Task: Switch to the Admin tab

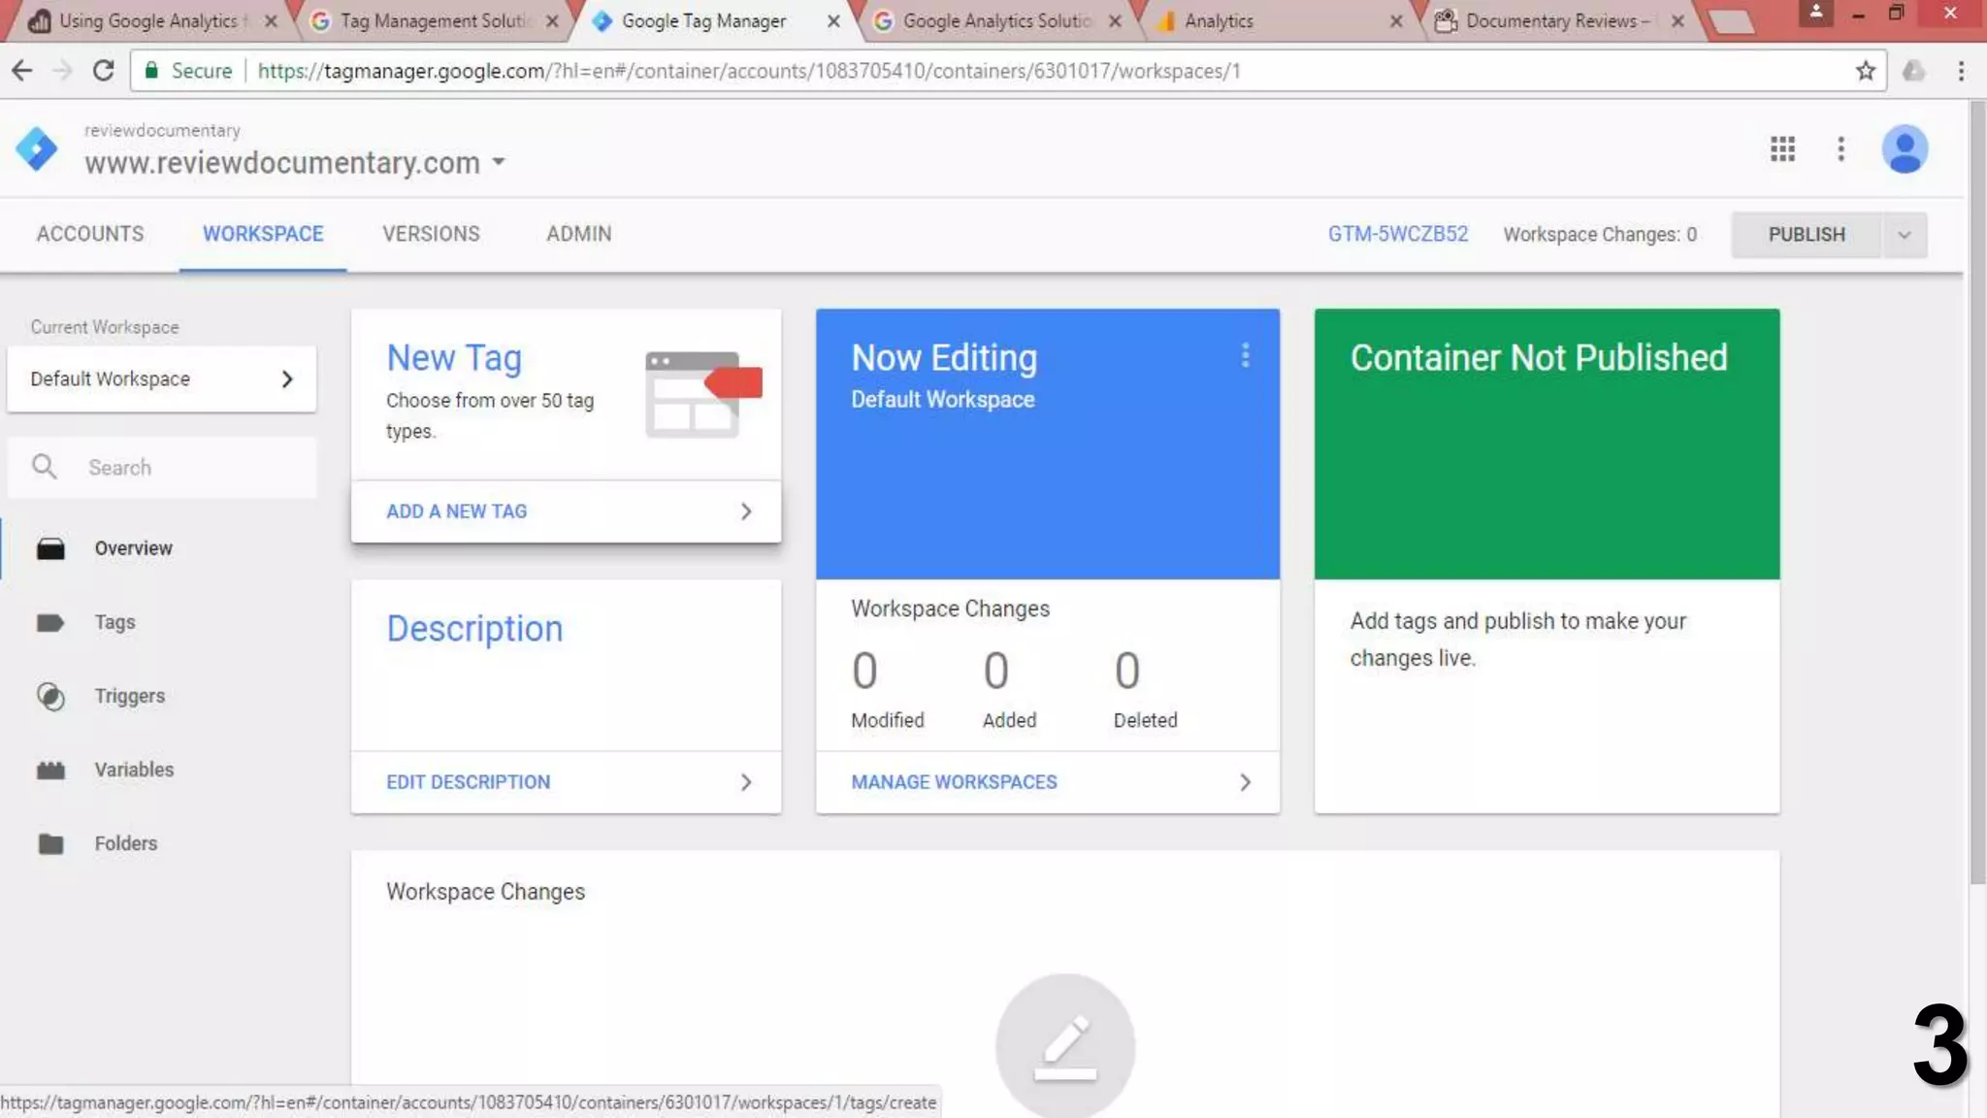Action: pyautogui.click(x=578, y=234)
